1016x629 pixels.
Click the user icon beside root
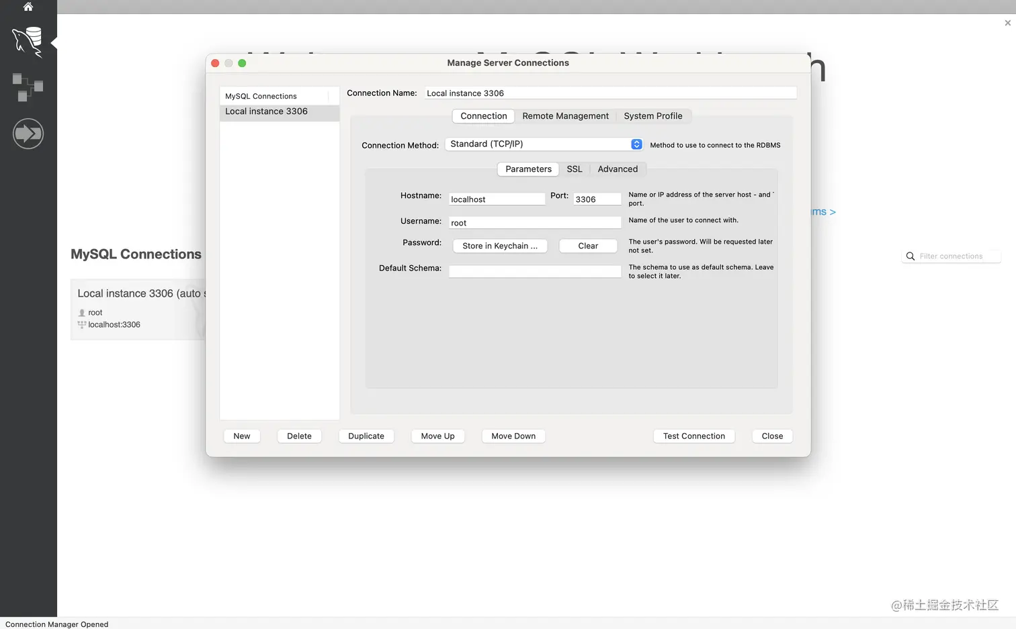pos(82,313)
